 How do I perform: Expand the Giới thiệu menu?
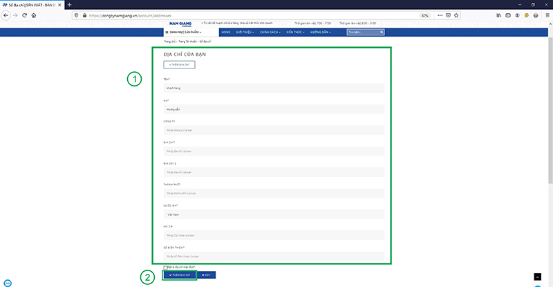click(245, 32)
